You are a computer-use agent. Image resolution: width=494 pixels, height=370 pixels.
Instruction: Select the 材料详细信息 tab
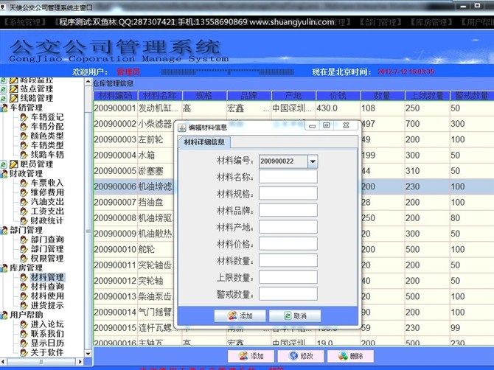(204, 142)
